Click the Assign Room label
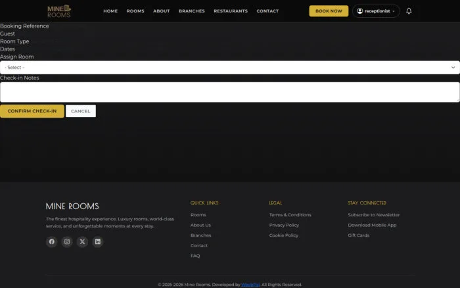Image resolution: width=460 pixels, height=288 pixels. click(x=16, y=57)
